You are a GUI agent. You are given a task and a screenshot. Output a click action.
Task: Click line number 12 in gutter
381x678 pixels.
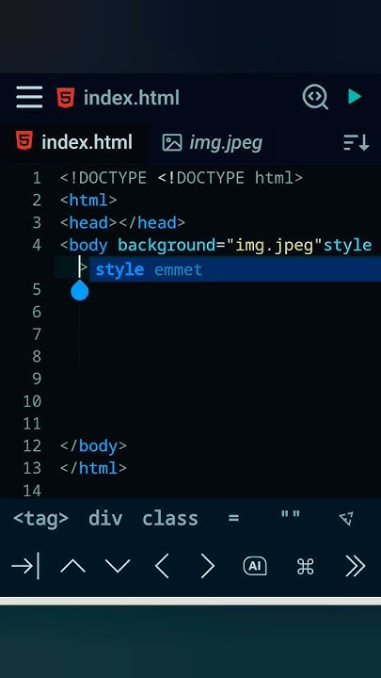coord(32,445)
